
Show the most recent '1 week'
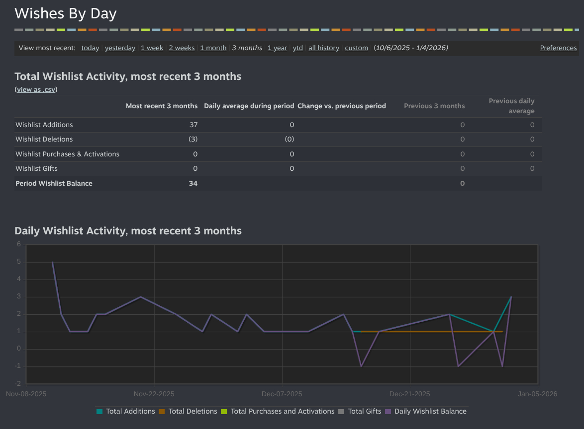click(x=152, y=48)
